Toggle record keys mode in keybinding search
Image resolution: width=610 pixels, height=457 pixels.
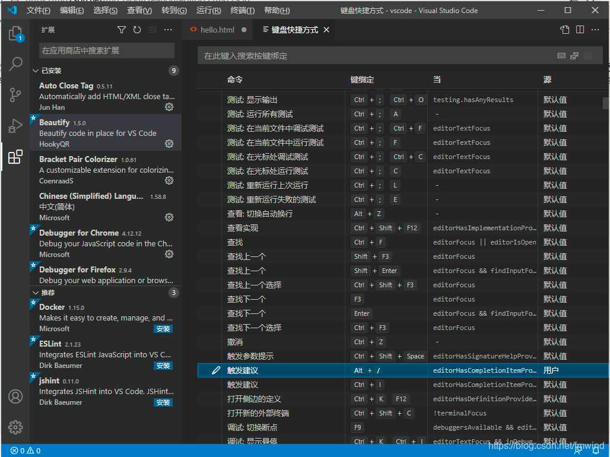(561, 56)
